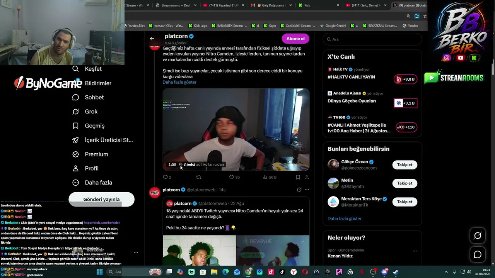Open more options on the 14s post
This screenshot has width=495, height=278.
307,190
